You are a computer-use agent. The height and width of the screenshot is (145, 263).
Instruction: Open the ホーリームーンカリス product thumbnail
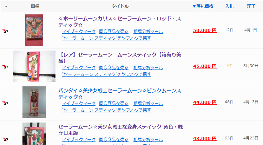[34, 30]
